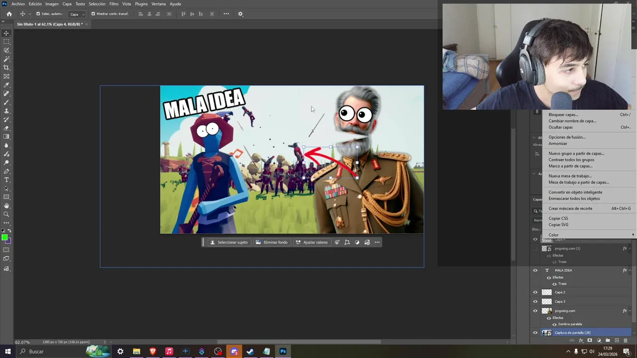The image size is (637, 358).
Task: Create a new layer with plus icon
Action: (x=617, y=341)
